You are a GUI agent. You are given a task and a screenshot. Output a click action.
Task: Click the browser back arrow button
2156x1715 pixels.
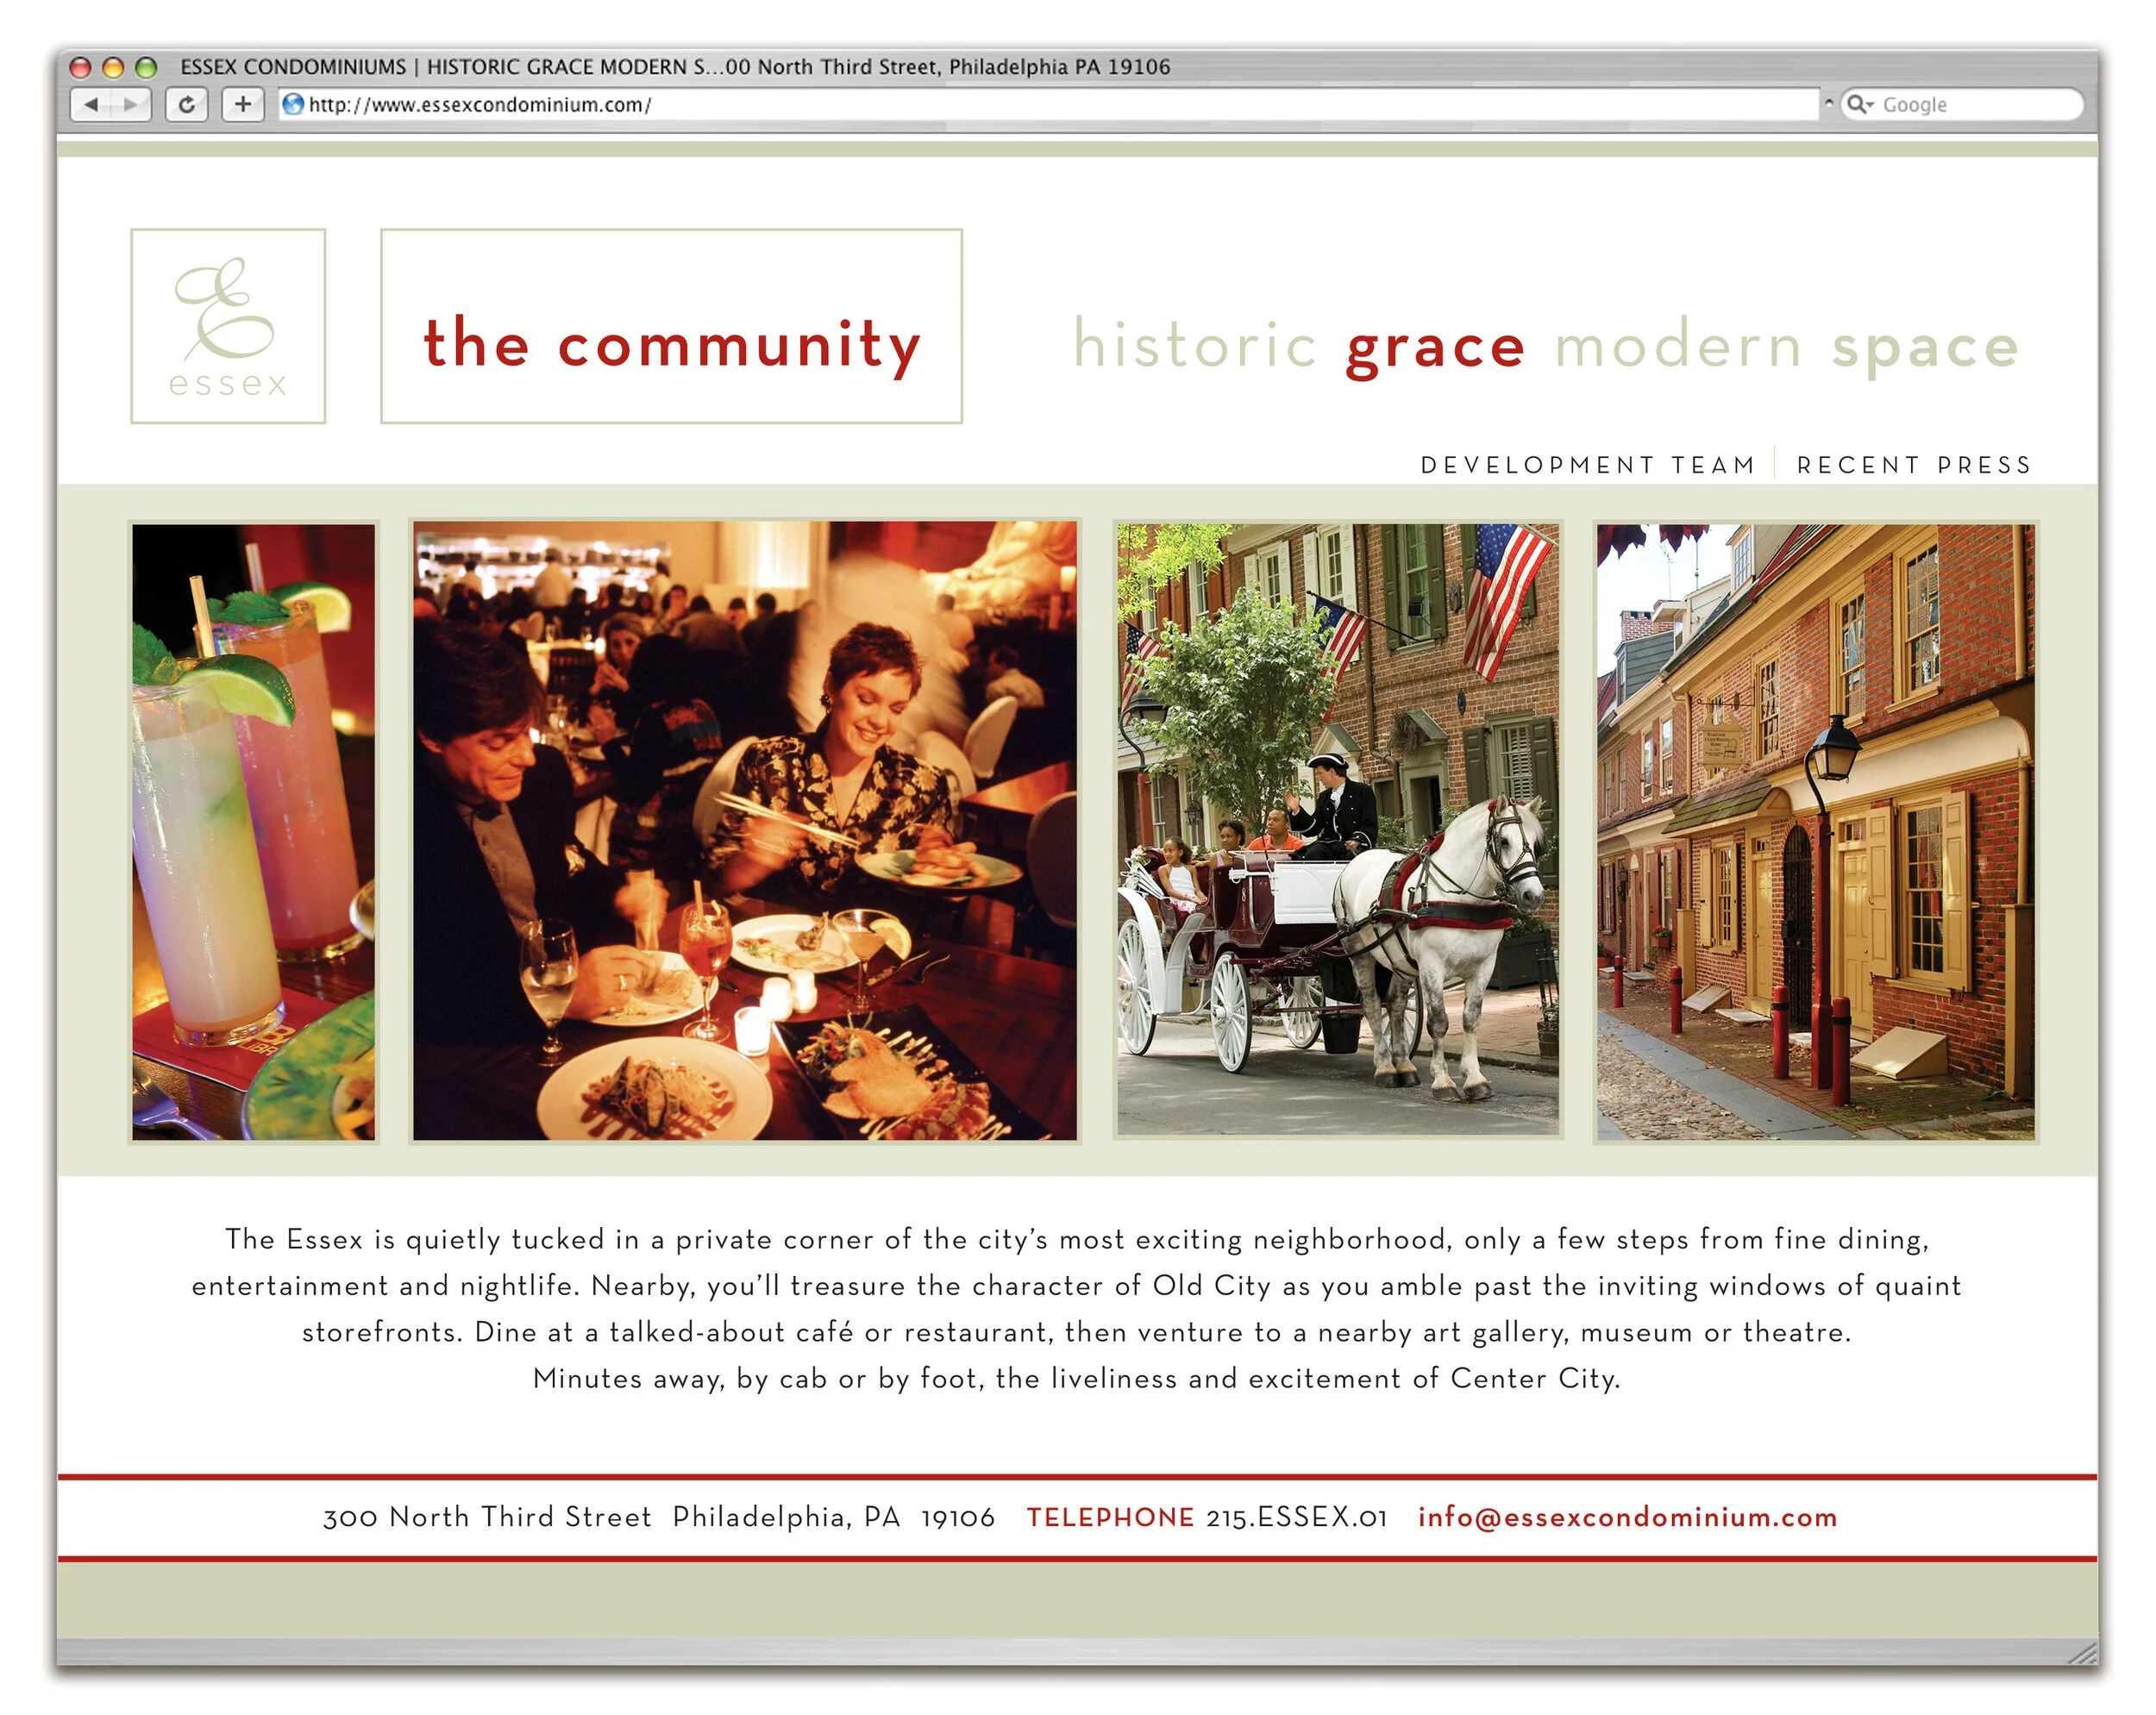(92, 104)
